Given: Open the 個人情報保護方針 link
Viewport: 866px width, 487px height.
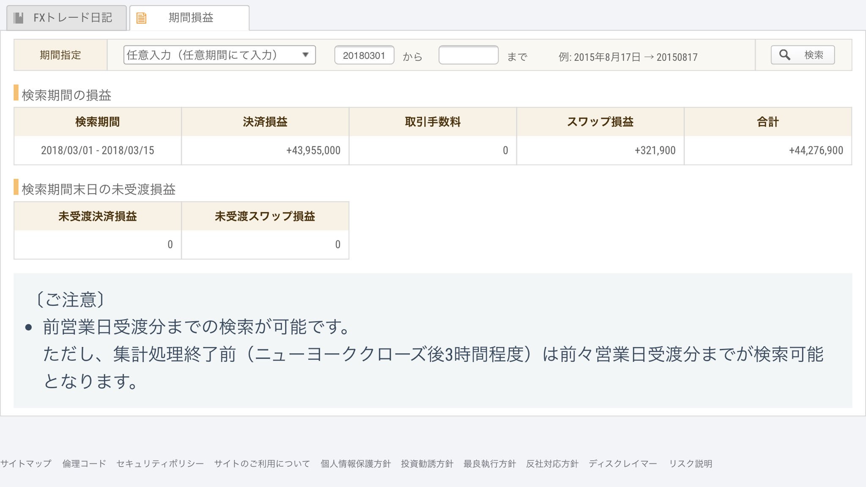Looking at the screenshot, I should pyautogui.click(x=355, y=464).
